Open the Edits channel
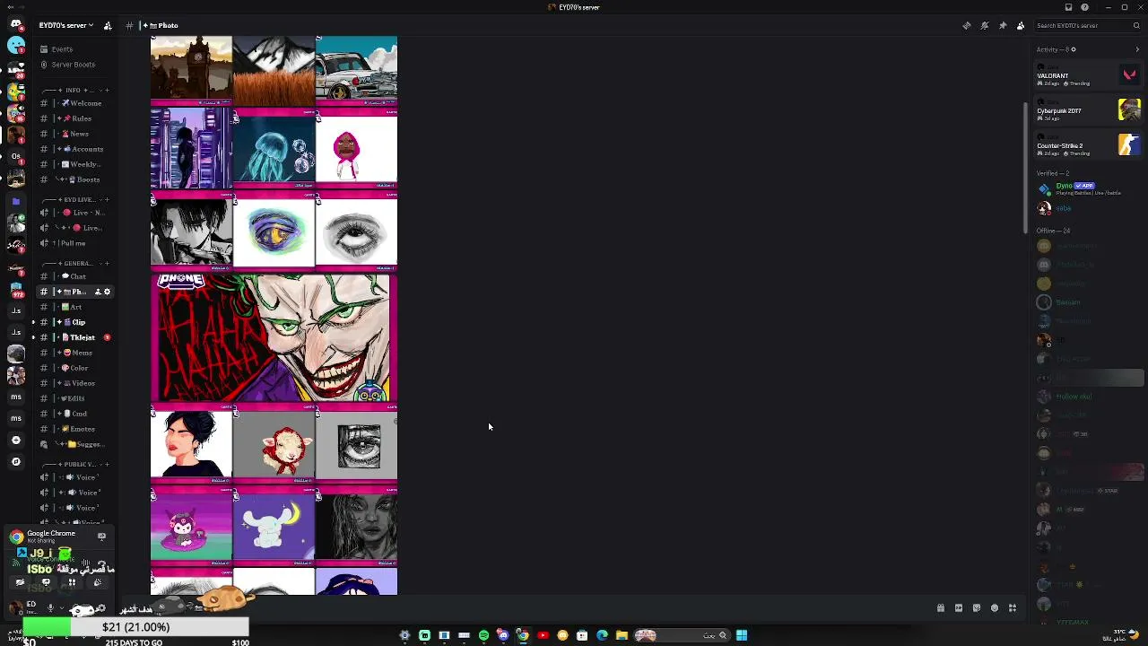The image size is (1148, 646). click(75, 398)
